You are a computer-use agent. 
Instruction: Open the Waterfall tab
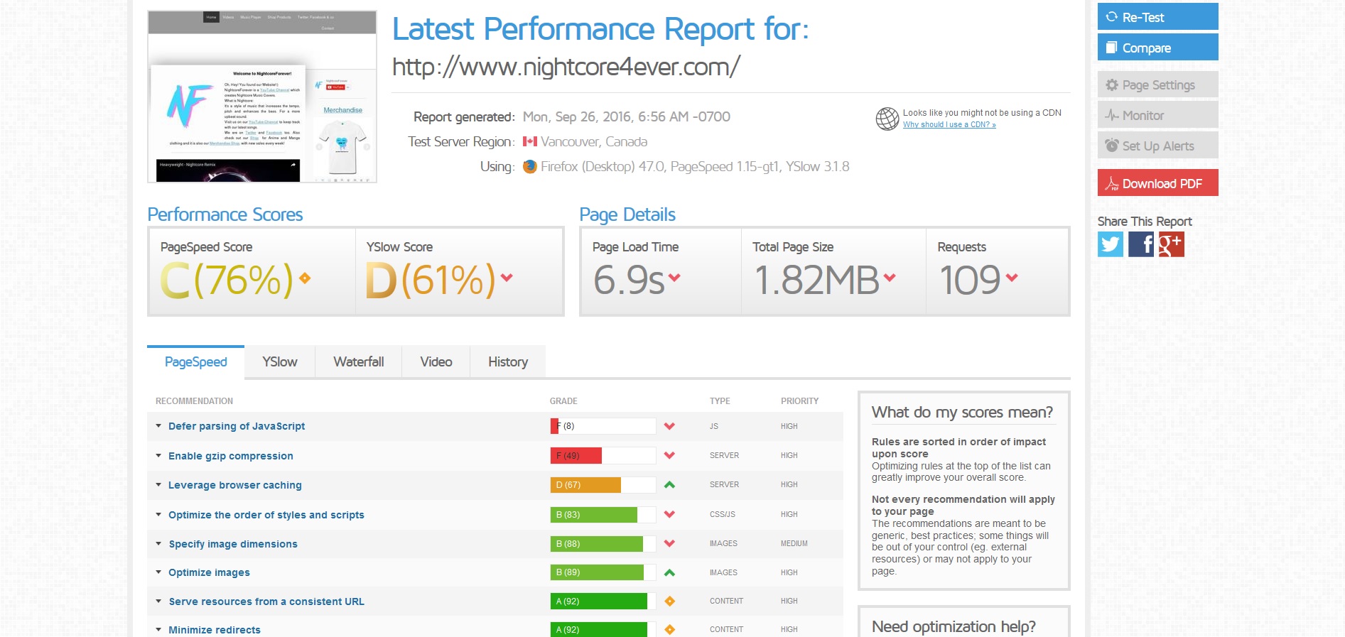pos(358,362)
